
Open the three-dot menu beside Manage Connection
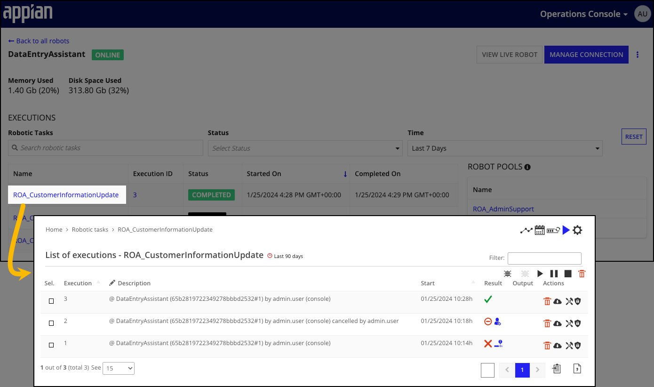(x=638, y=55)
